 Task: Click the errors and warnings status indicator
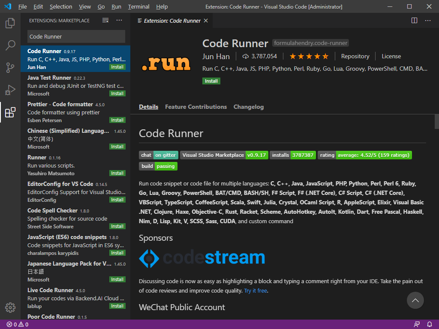click(17, 325)
